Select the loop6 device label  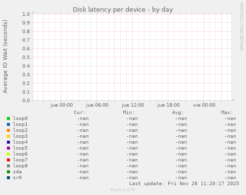20,154
